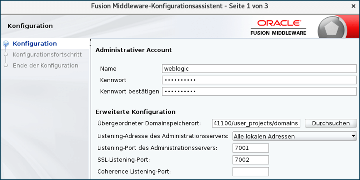Click the SSL-Listening-Port field showing 7002

coord(251,160)
